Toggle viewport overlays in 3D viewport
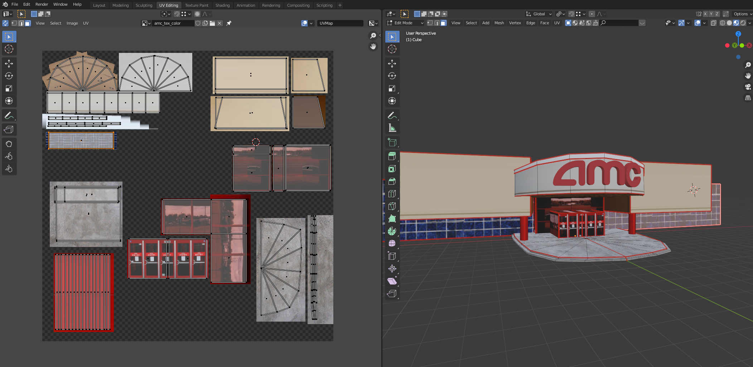This screenshot has height=367, width=753. 698,23
